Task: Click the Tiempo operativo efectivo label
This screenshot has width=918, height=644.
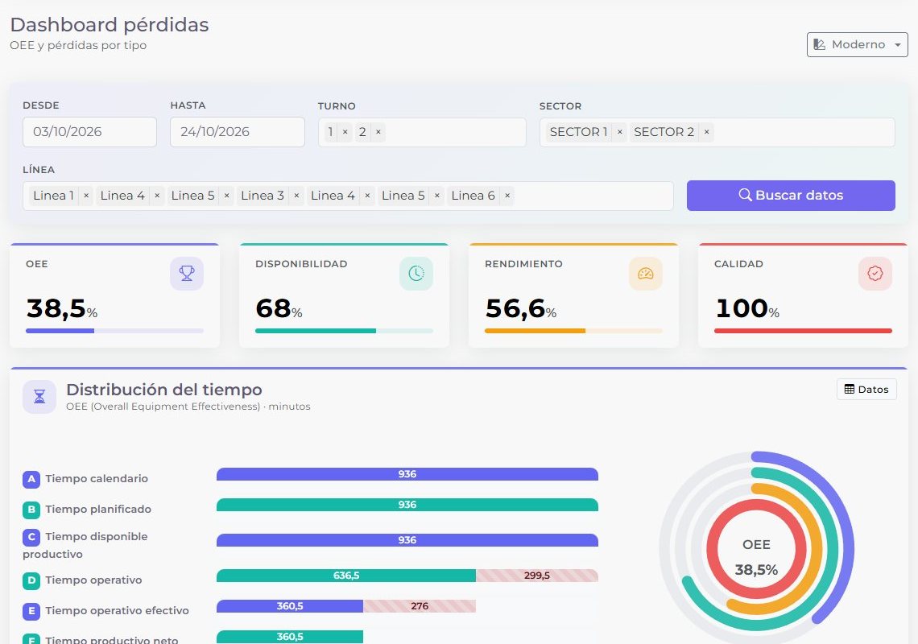Action: (x=117, y=611)
